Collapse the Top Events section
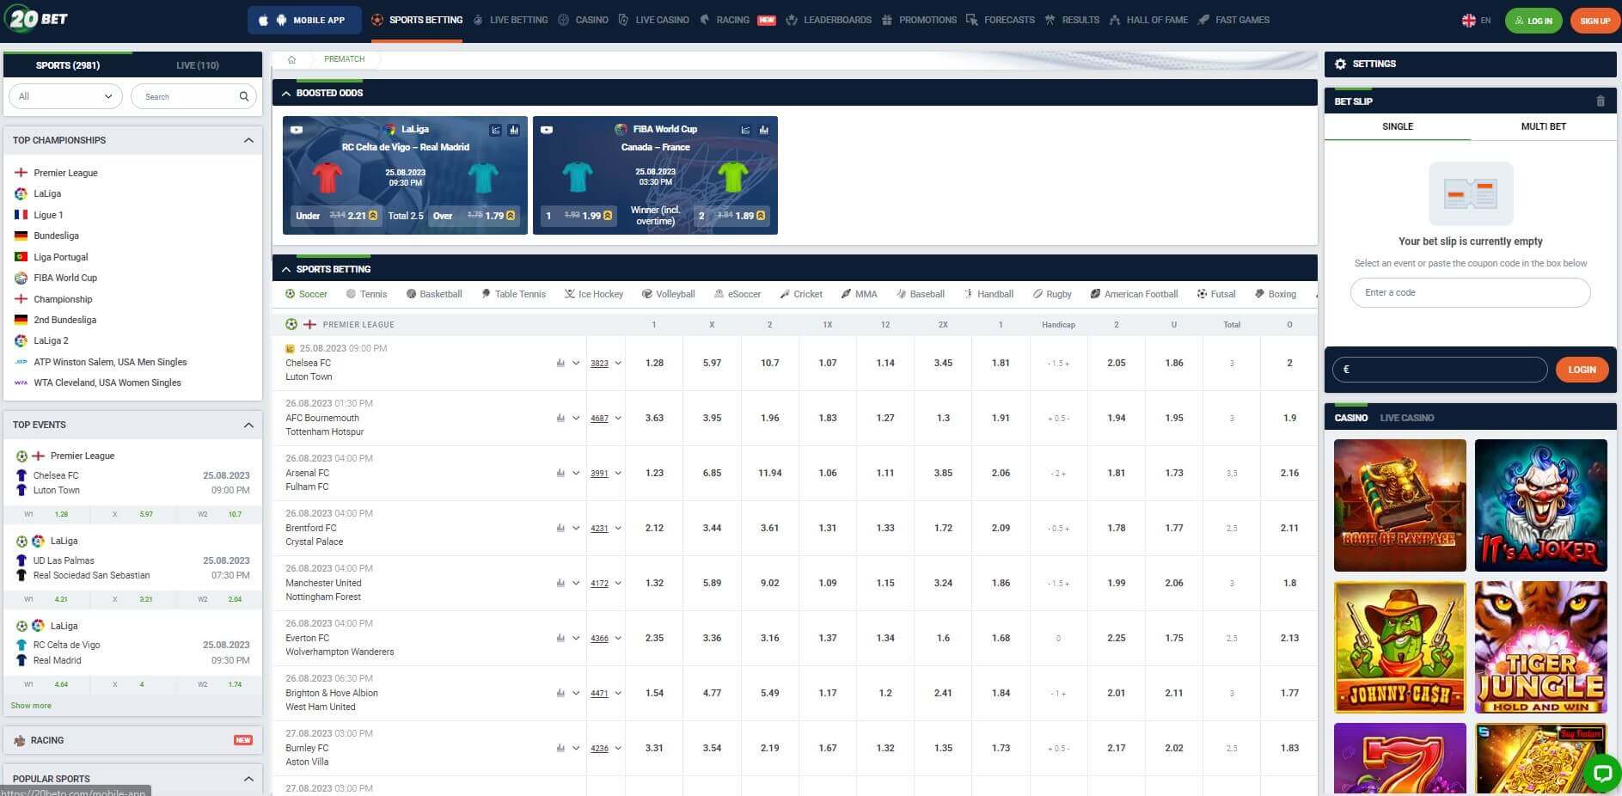The image size is (1622, 796). pos(248,425)
